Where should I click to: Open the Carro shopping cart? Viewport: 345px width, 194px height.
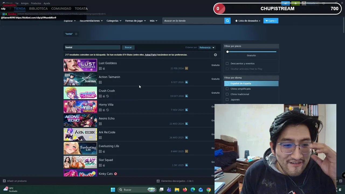pyautogui.click(x=271, y=21)
